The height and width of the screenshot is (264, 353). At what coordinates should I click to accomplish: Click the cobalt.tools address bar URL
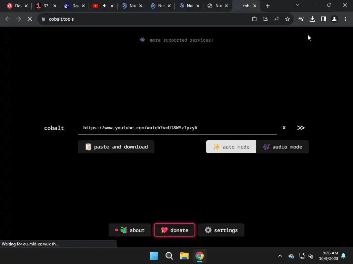click(x=61, y=19)
